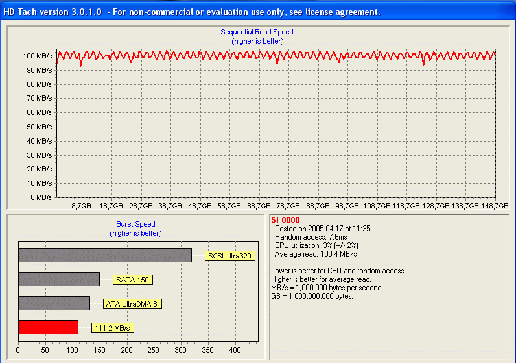
Task: Click the '68,7GB' x-axis label
Action: [259, 206]
